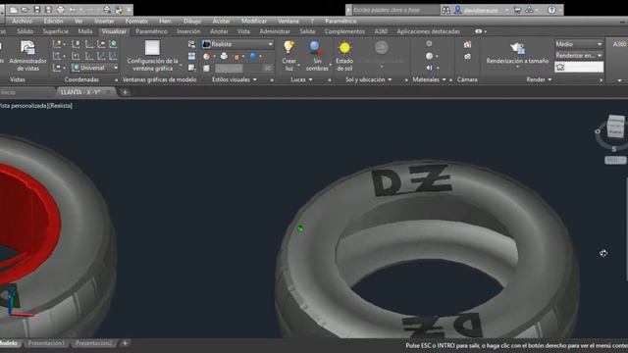Switch to the A360 ribbon tab
The image size is (628, 353).
(x=381, y=31)
